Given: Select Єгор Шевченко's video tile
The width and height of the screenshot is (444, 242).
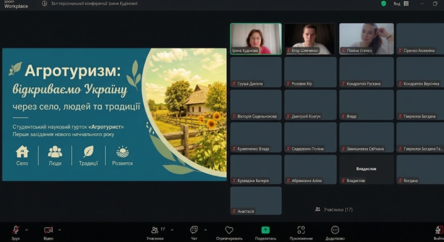Looking at the screenshot, I should [310, 39].
